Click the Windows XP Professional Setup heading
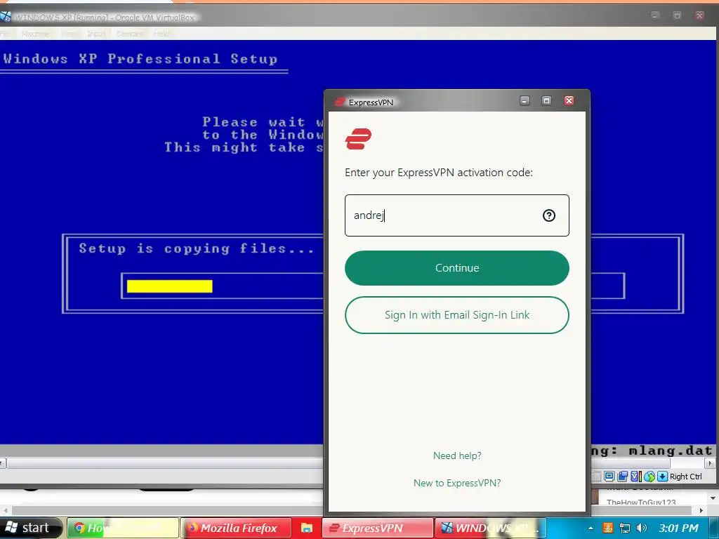Image resolution: width=719 pixels, height=539 pixels. click(x=140, y=59)
